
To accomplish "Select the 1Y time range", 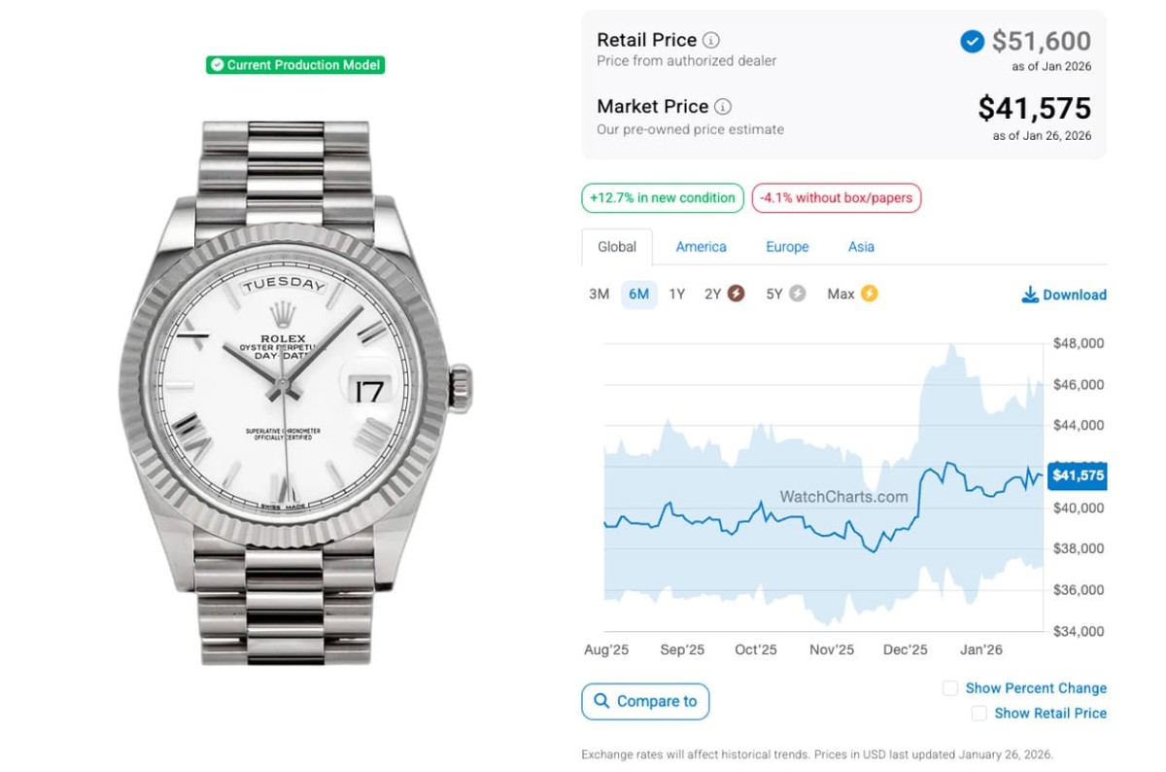I will point(677,295).
